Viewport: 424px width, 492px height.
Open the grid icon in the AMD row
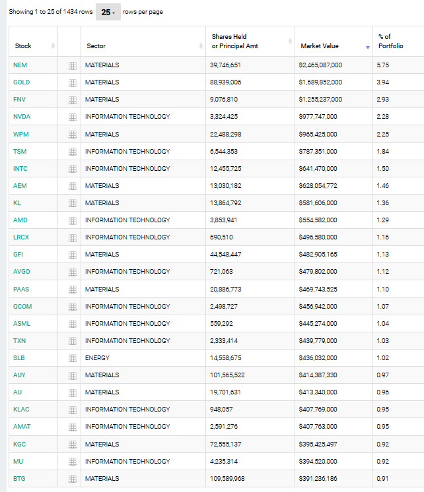[x=73, y=221]
